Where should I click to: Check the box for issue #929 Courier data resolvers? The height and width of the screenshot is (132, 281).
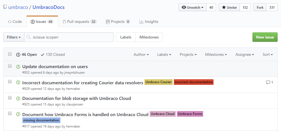pos(10,82)
